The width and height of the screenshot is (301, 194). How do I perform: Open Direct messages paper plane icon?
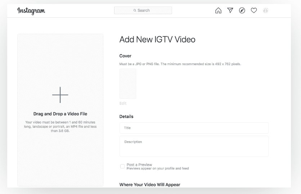click(x=230, y=10)
